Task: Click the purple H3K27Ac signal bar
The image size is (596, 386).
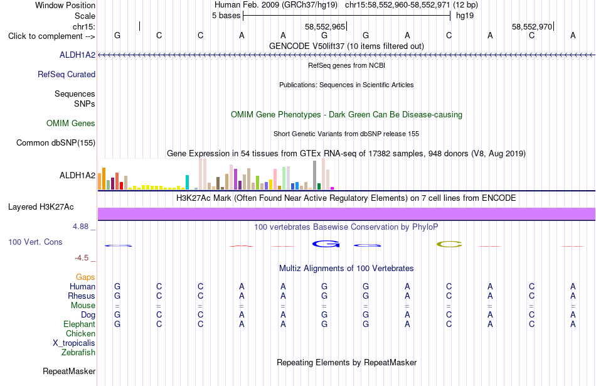Action: click(346, 214)
